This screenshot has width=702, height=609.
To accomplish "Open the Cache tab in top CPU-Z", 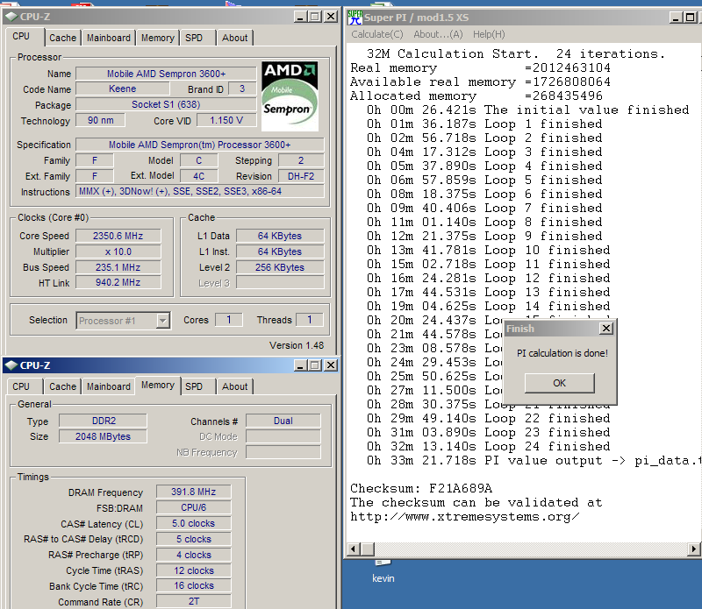I will tap(62, 38).
